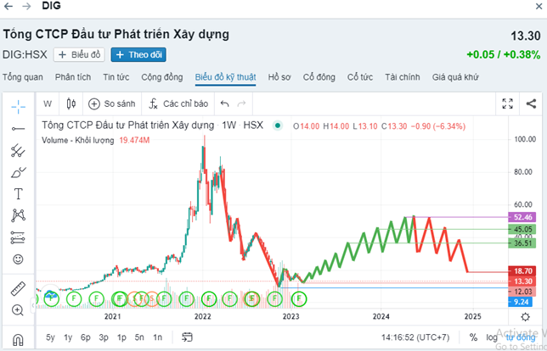Select the trend line drawing tool
Image resolution: width=547 pixels, height=351 pixels.
coord(18,128)
